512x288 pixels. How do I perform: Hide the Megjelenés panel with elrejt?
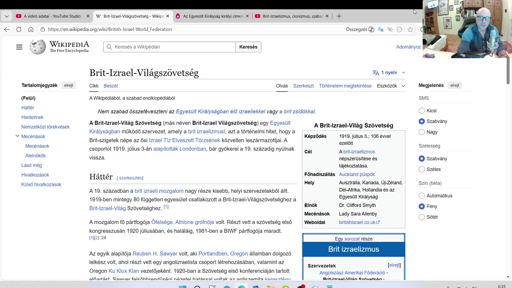pos(455,85)
